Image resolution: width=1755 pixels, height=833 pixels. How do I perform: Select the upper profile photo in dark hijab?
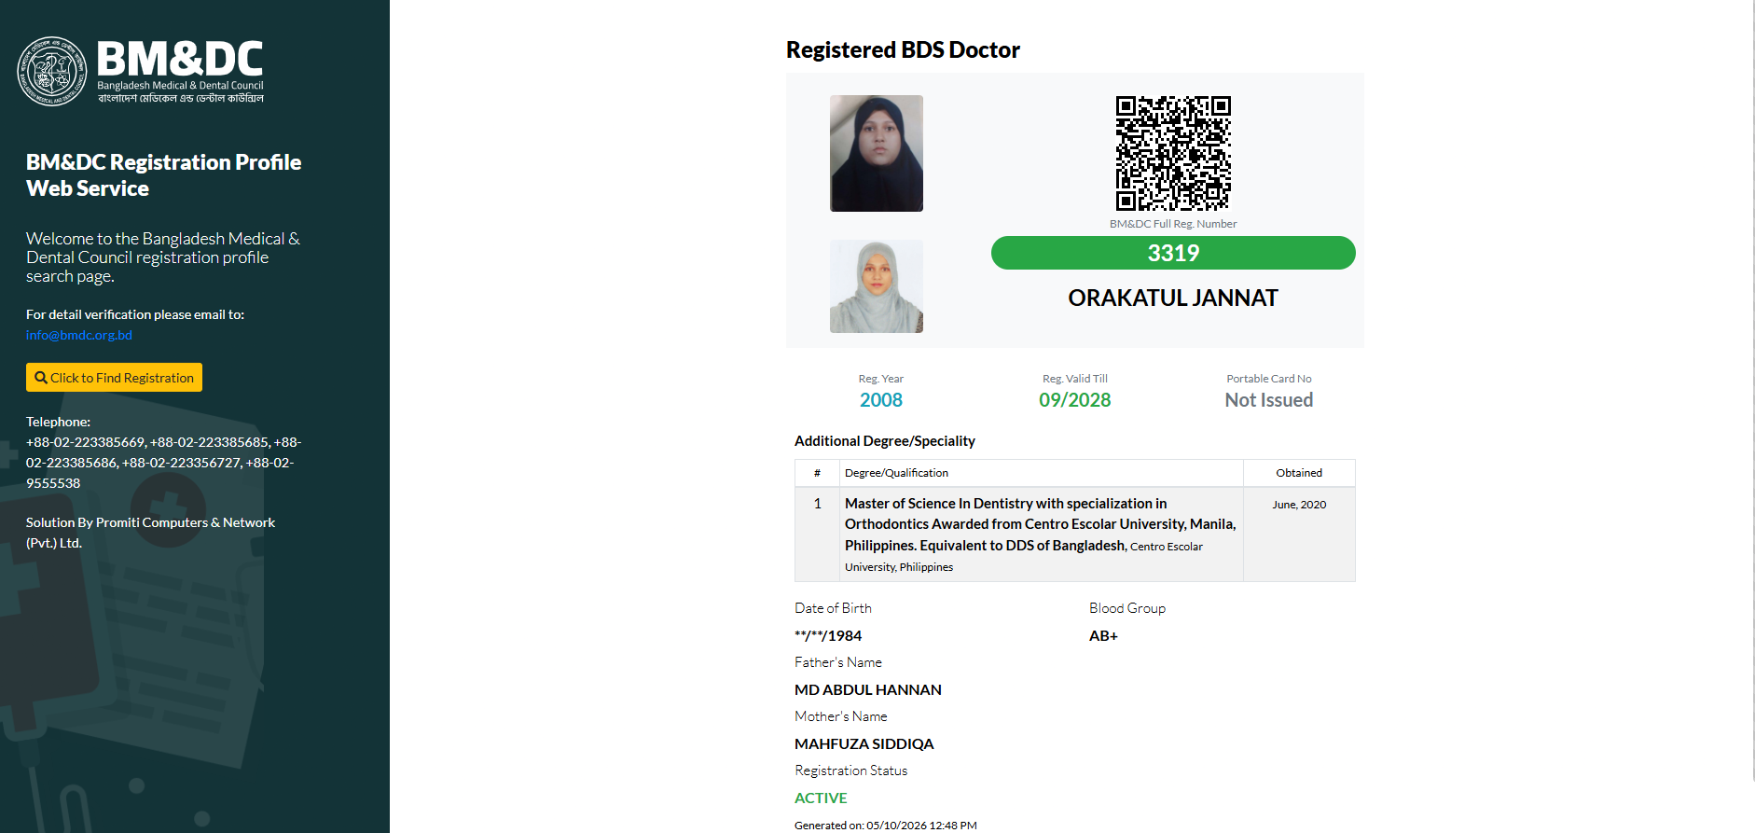click(x=877, y=154)
